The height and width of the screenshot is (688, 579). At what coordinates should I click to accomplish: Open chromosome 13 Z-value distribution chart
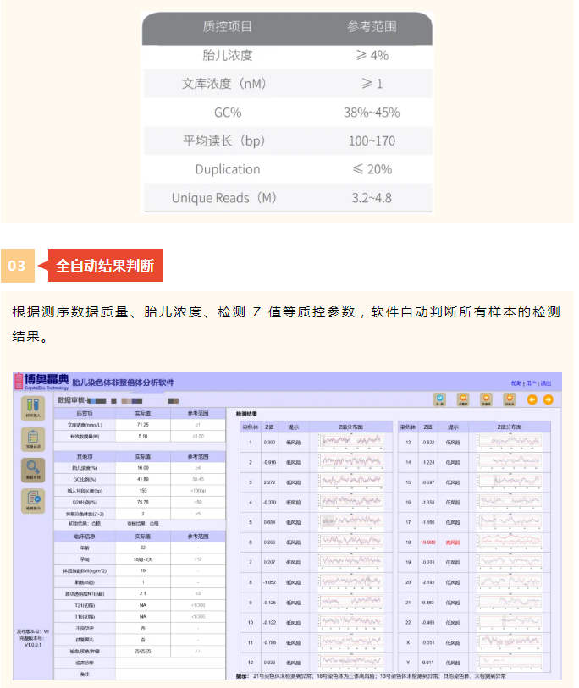[510, 442]
